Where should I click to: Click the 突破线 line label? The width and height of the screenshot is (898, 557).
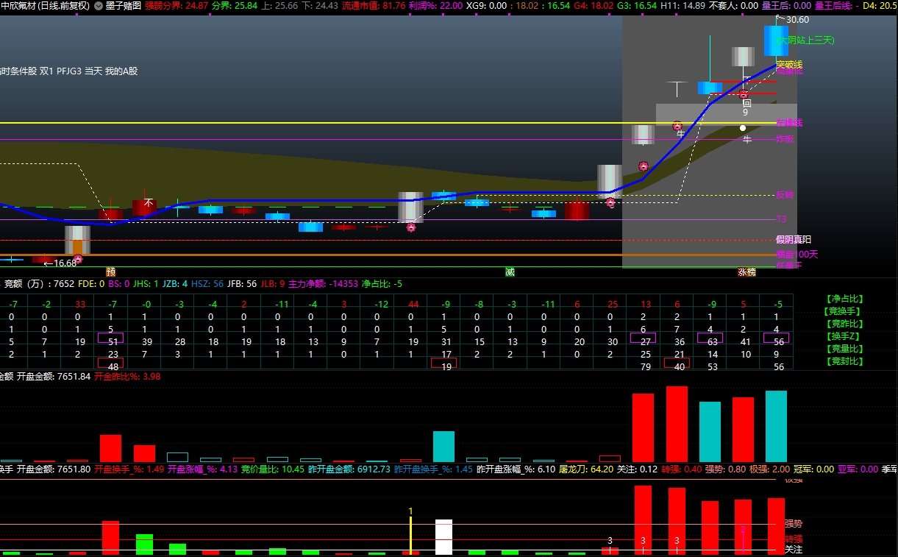point(789,65)
